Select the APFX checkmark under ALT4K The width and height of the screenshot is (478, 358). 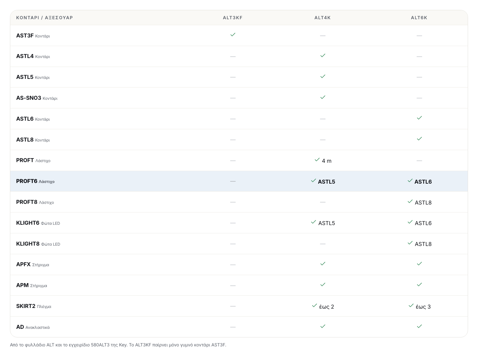(x=323, y=264)
